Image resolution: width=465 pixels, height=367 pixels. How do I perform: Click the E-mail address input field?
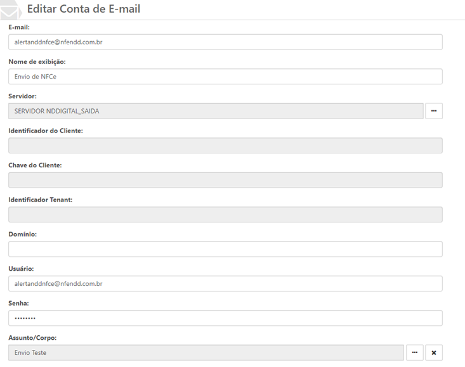pos(225,42)
